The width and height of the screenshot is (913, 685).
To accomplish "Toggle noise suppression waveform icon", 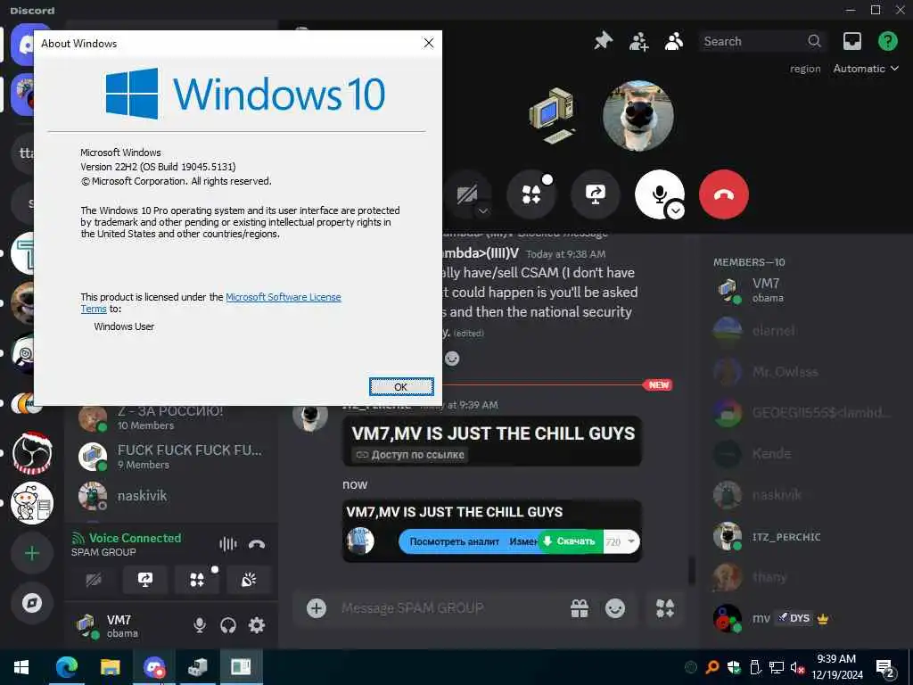I will tap(228, 544).
